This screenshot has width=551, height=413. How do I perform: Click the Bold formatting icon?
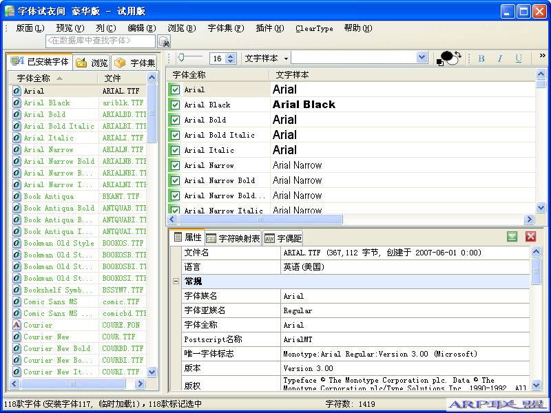(x=481, y=59)
